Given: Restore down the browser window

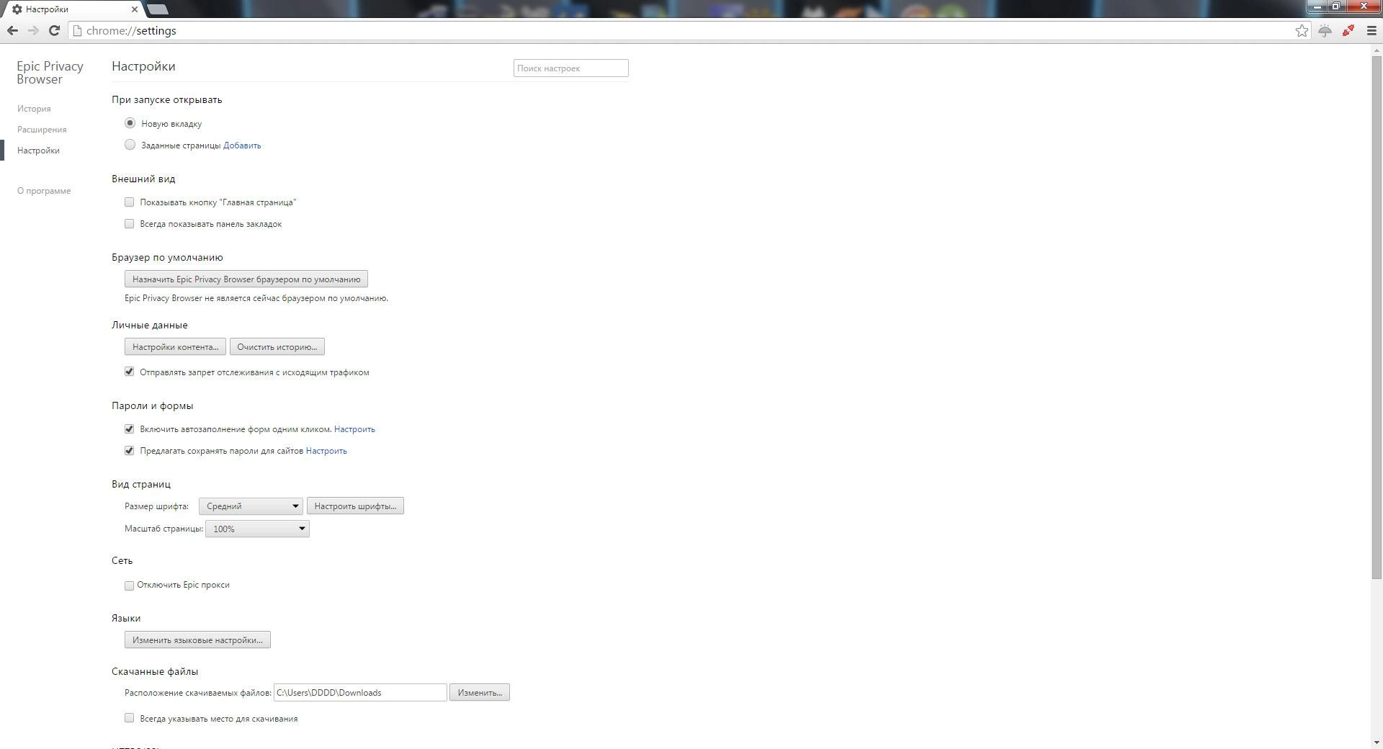Looking at the screenshot, I should [1336, 6].
